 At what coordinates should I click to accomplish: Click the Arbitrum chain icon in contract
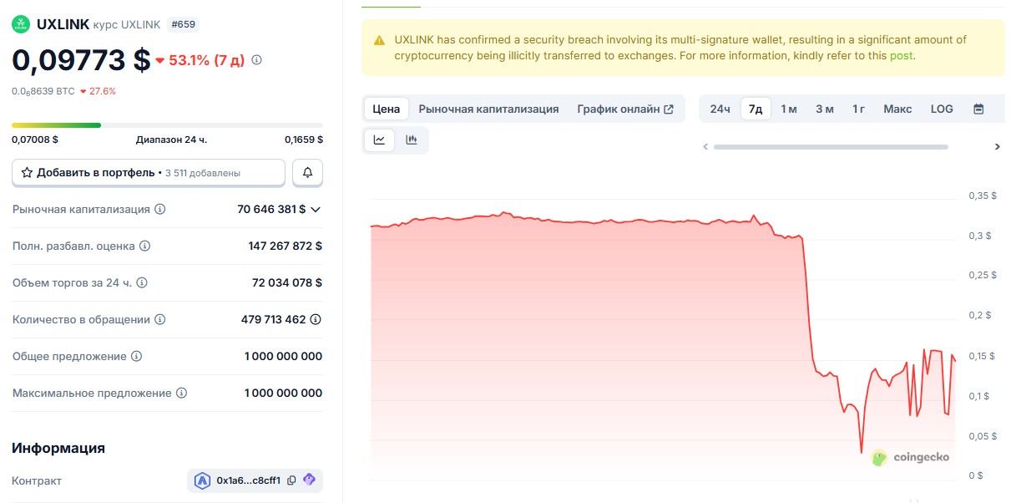click(x=202, y=480)
